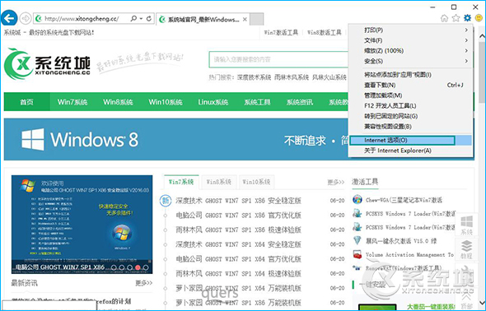Open Win7系统 navigation item
Screen dimensions: 486x311
click(x=72, y=102)
